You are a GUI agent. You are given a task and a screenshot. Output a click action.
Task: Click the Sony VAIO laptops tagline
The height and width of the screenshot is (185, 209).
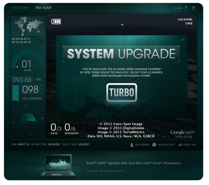coord(133,163)
